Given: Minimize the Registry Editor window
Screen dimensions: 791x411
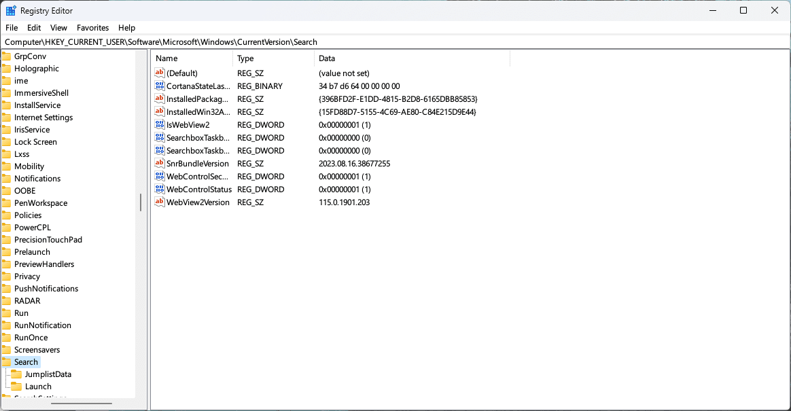Looking at the screenshot, I should click(x=713, y=11).
